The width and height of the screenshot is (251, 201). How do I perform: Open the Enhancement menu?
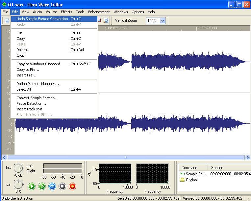click(99, 12)
